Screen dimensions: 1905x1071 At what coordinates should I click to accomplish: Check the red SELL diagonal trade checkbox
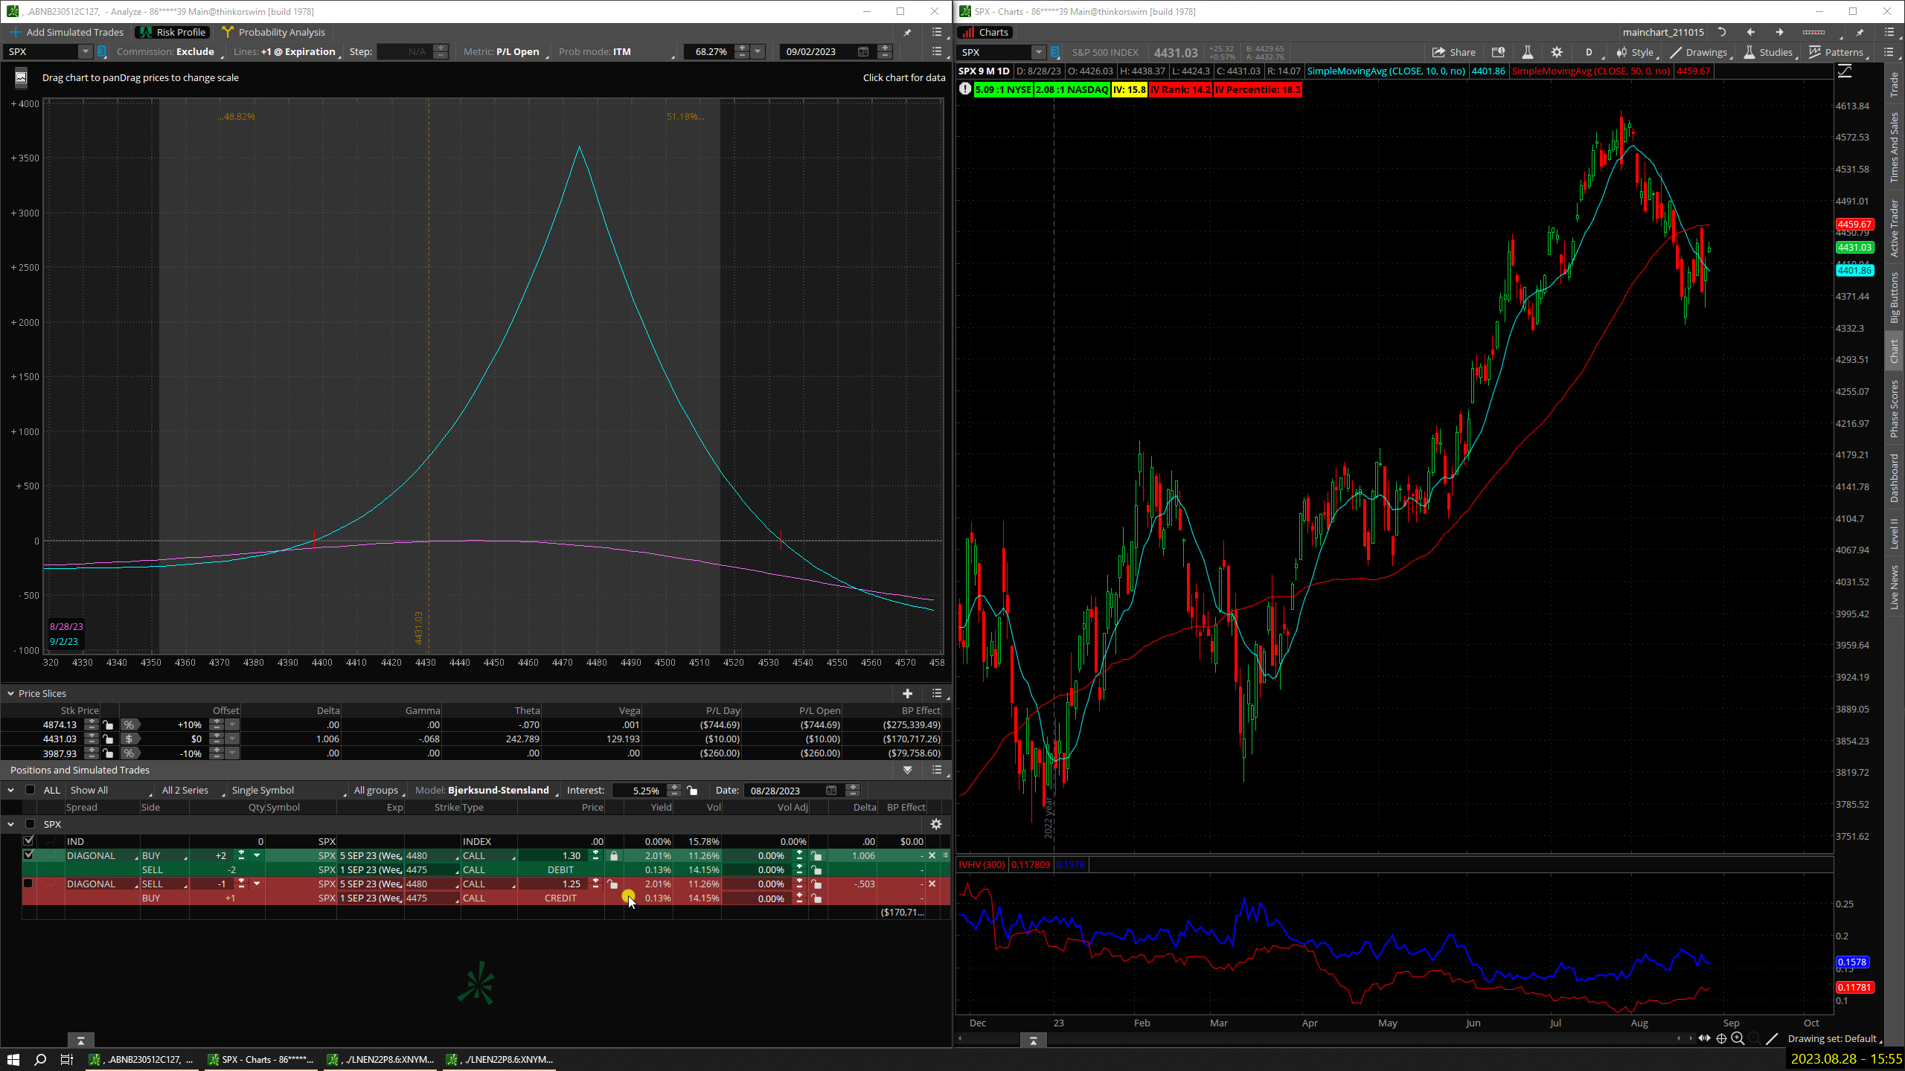point(28,884)
